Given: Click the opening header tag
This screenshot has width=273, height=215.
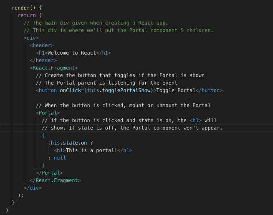Looking at the screenshot, I should coord(42,45).
